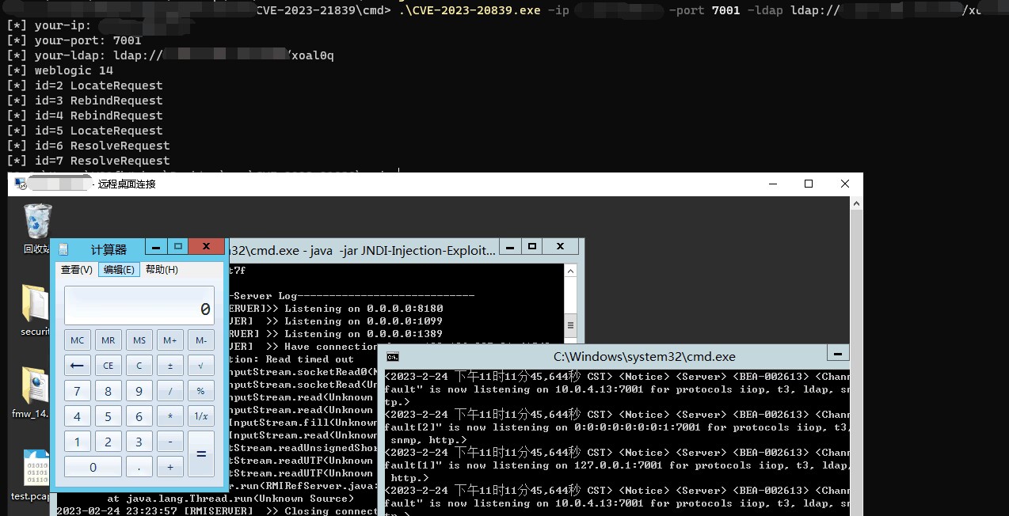The width and height of the screenshot is (1009, 516).
Task: Click the M- memory subtract key
Action: pyautogui.click(x=201, y=340)
